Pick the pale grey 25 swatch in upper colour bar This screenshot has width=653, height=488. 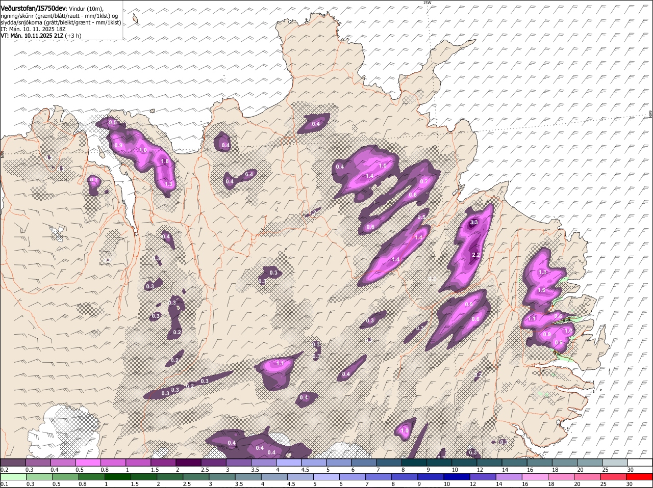point(614,463)
